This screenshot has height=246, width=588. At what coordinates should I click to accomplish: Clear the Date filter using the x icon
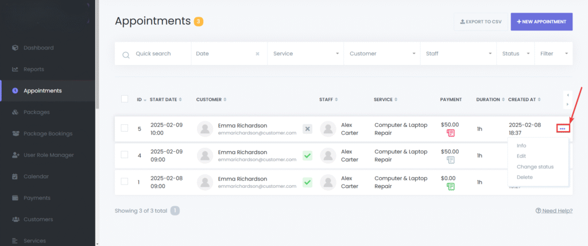[257, 54]
